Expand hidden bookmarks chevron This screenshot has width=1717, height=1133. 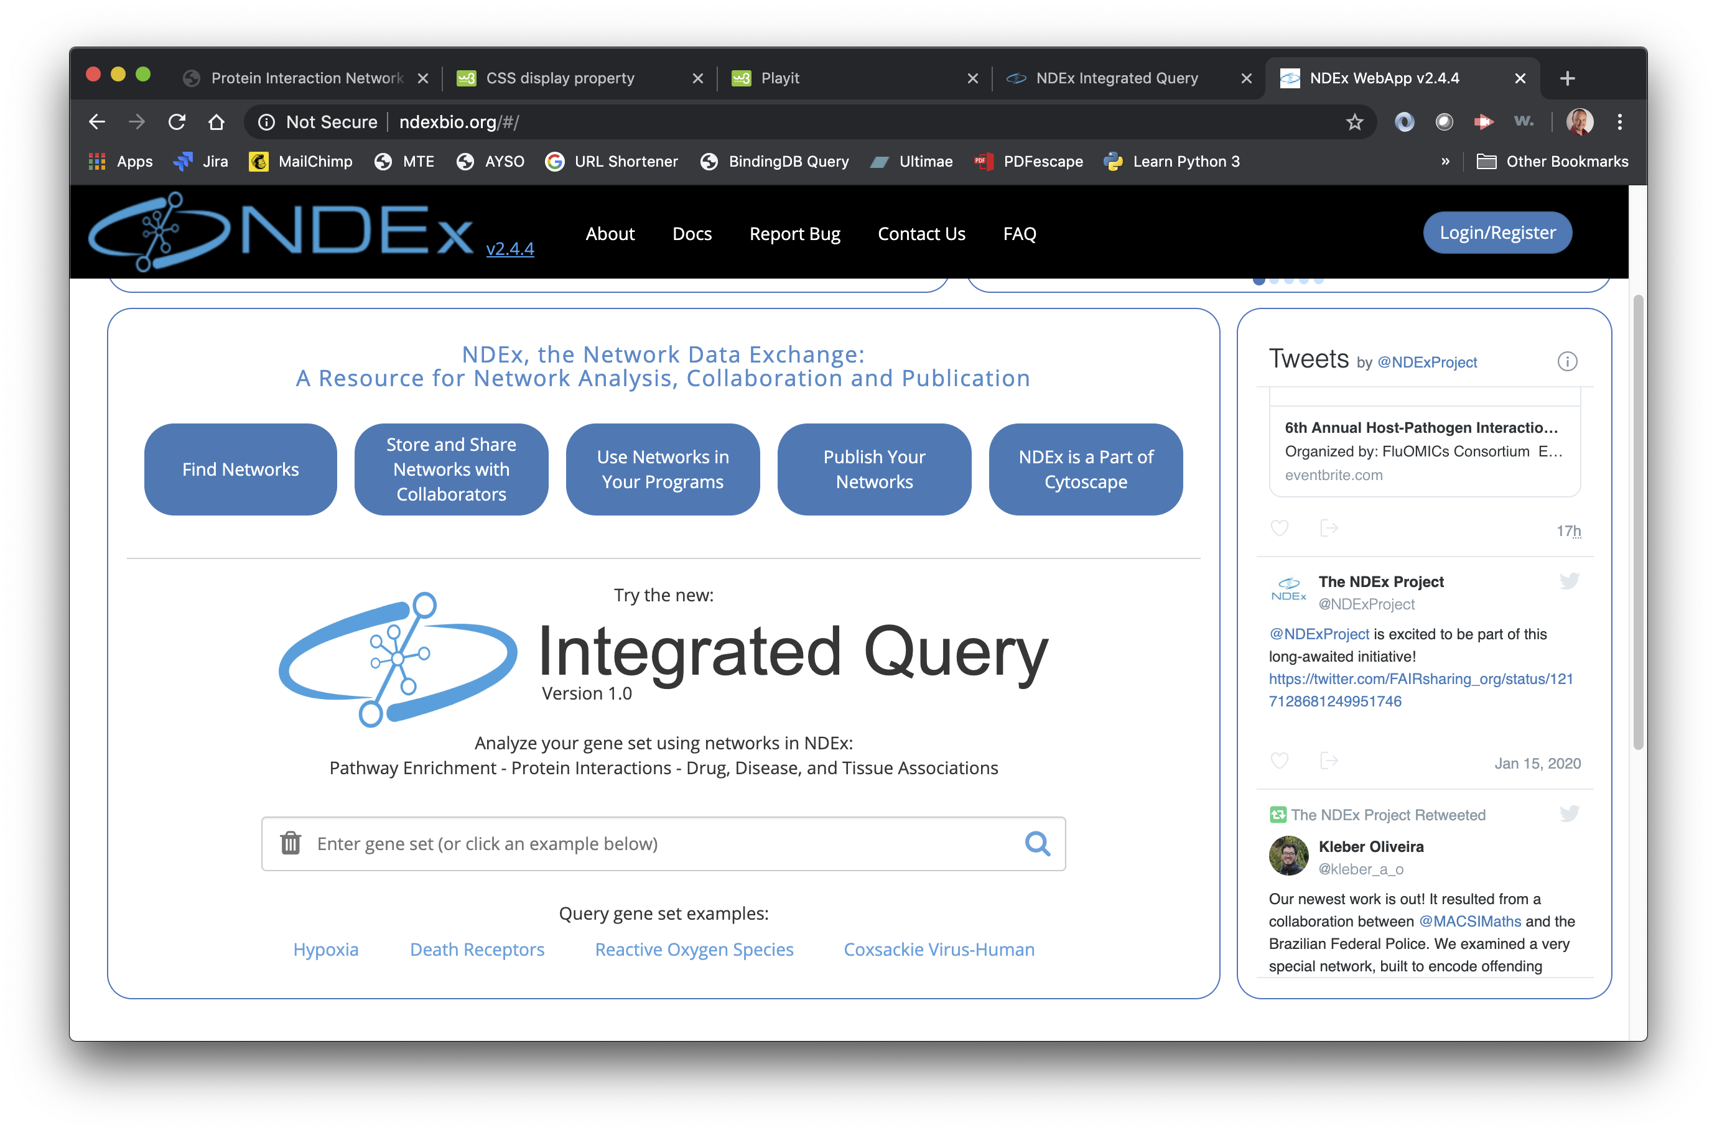point(1445,161)
